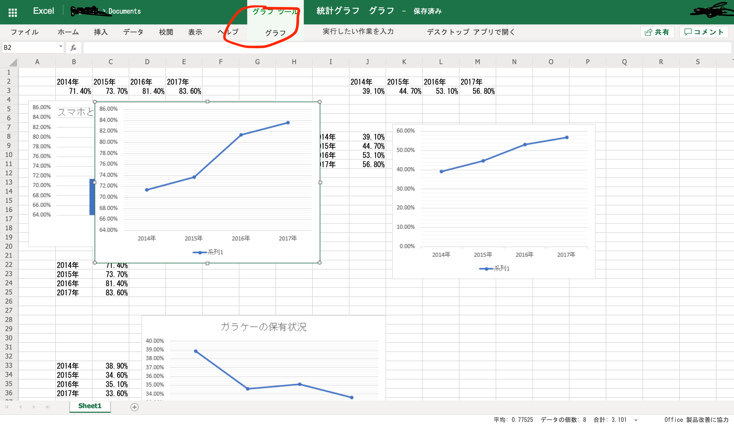Click デスクトップ アプリで開く link
This screenshot has width=734, height=426.
pyautogui.click(x=471, y=32)
